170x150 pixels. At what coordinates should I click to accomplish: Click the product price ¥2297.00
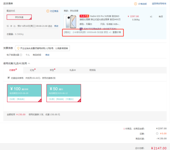click(x=133, y=16)
